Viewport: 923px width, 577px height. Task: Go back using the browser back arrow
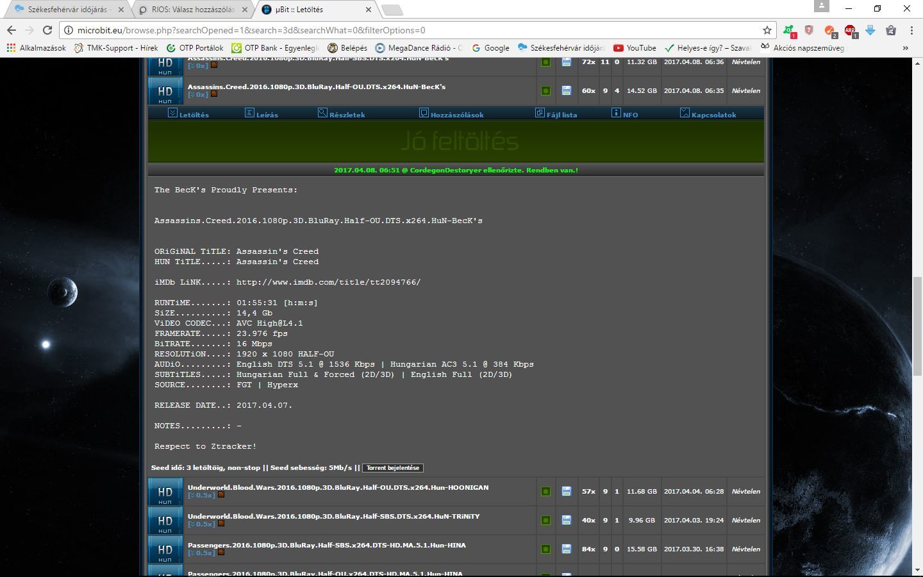(12, 30)
